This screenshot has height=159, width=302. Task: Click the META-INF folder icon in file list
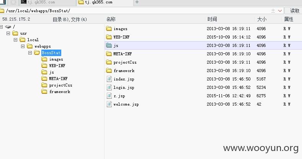coord(109,54)
